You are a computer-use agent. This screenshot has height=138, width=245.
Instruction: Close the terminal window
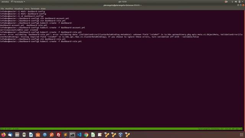click(x=243, y=5)
